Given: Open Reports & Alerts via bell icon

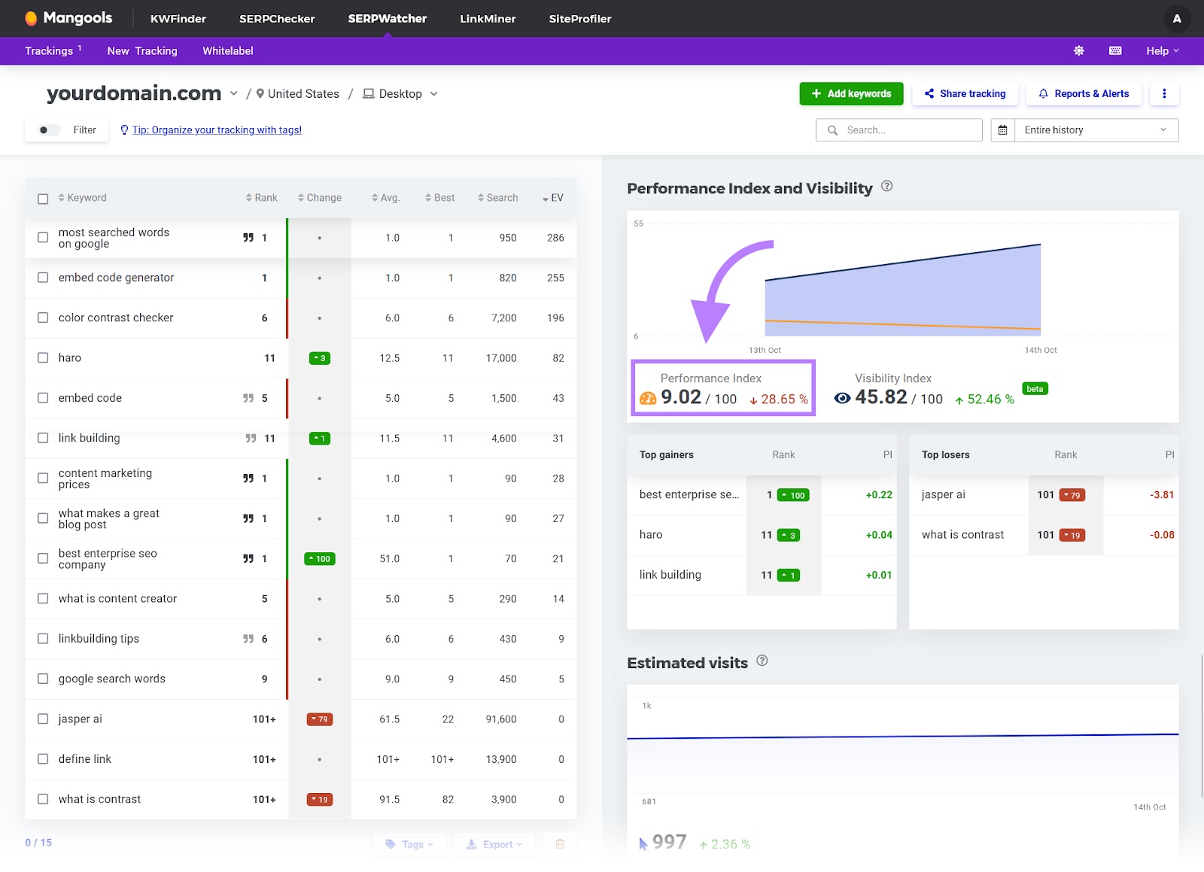Looking at the screenshot, I should [1043, 93].
